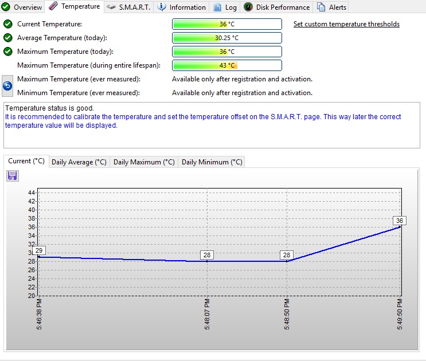
Task: Click the Current Temperature 36 °C bar
Action: pos(227,24)
